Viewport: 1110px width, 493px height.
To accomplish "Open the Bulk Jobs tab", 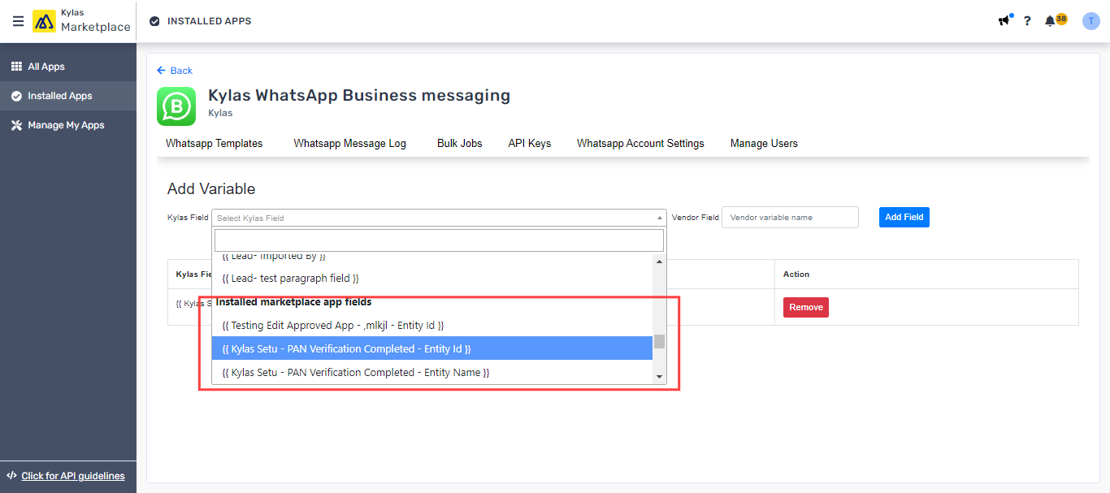I will [x=460, y=144].
